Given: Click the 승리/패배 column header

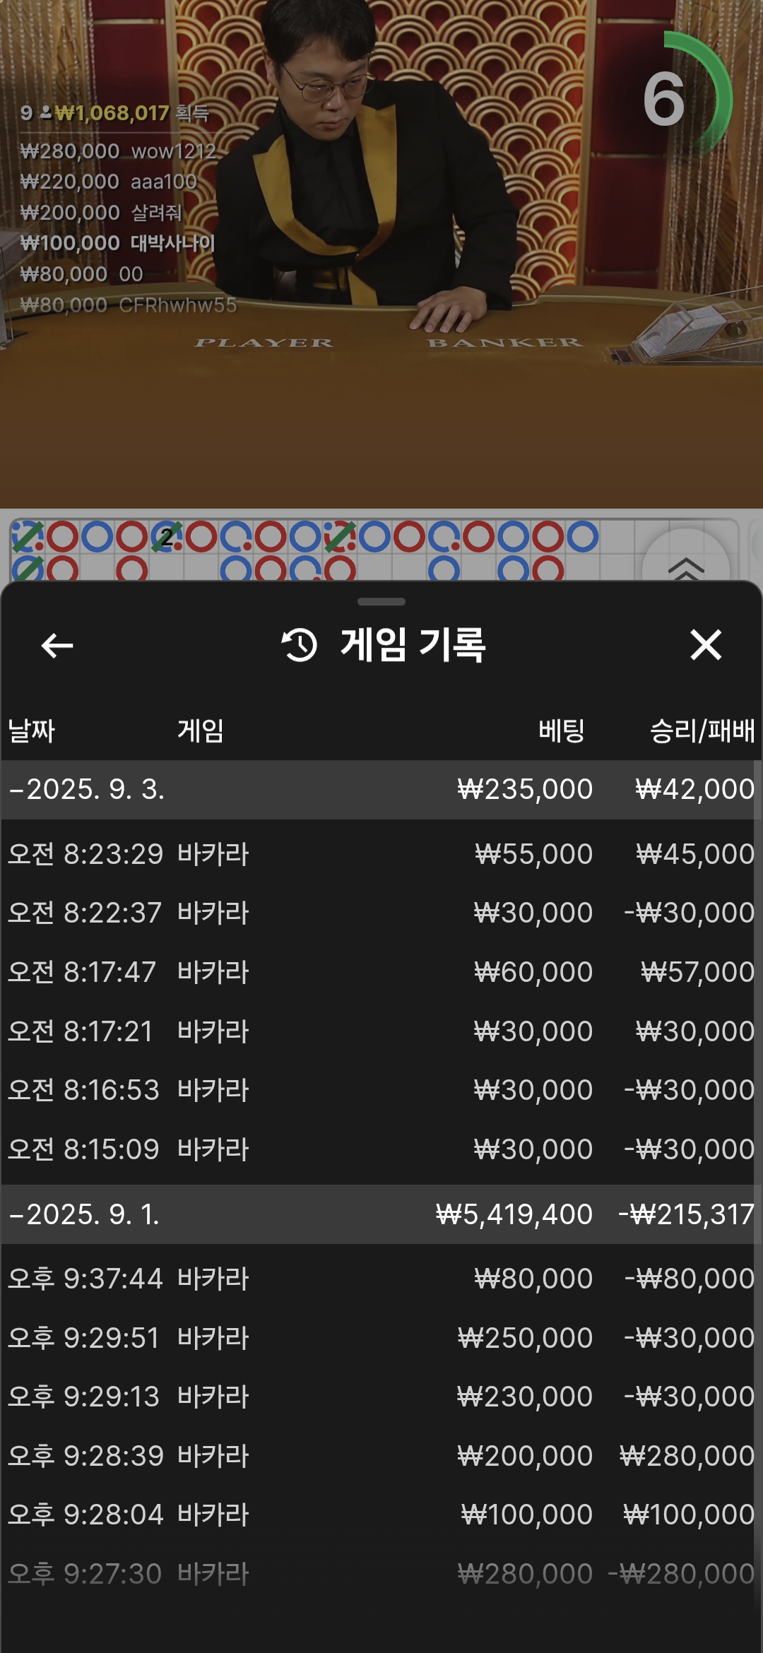Looking at the screenshot, I should pos(702,730).
